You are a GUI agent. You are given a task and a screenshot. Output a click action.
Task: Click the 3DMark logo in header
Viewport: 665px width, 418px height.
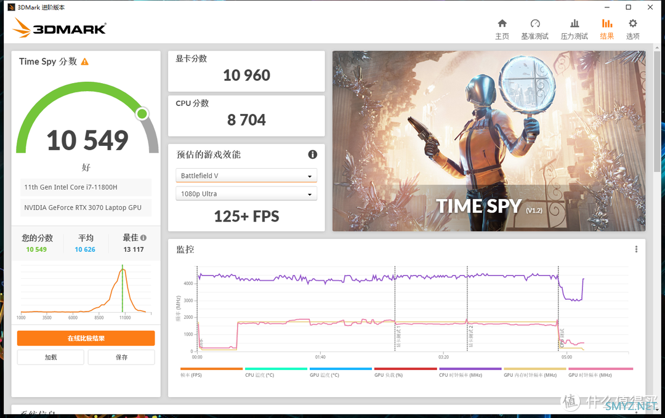point(59,28)
